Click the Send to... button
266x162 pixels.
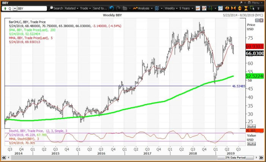click(x=100, y=8)
